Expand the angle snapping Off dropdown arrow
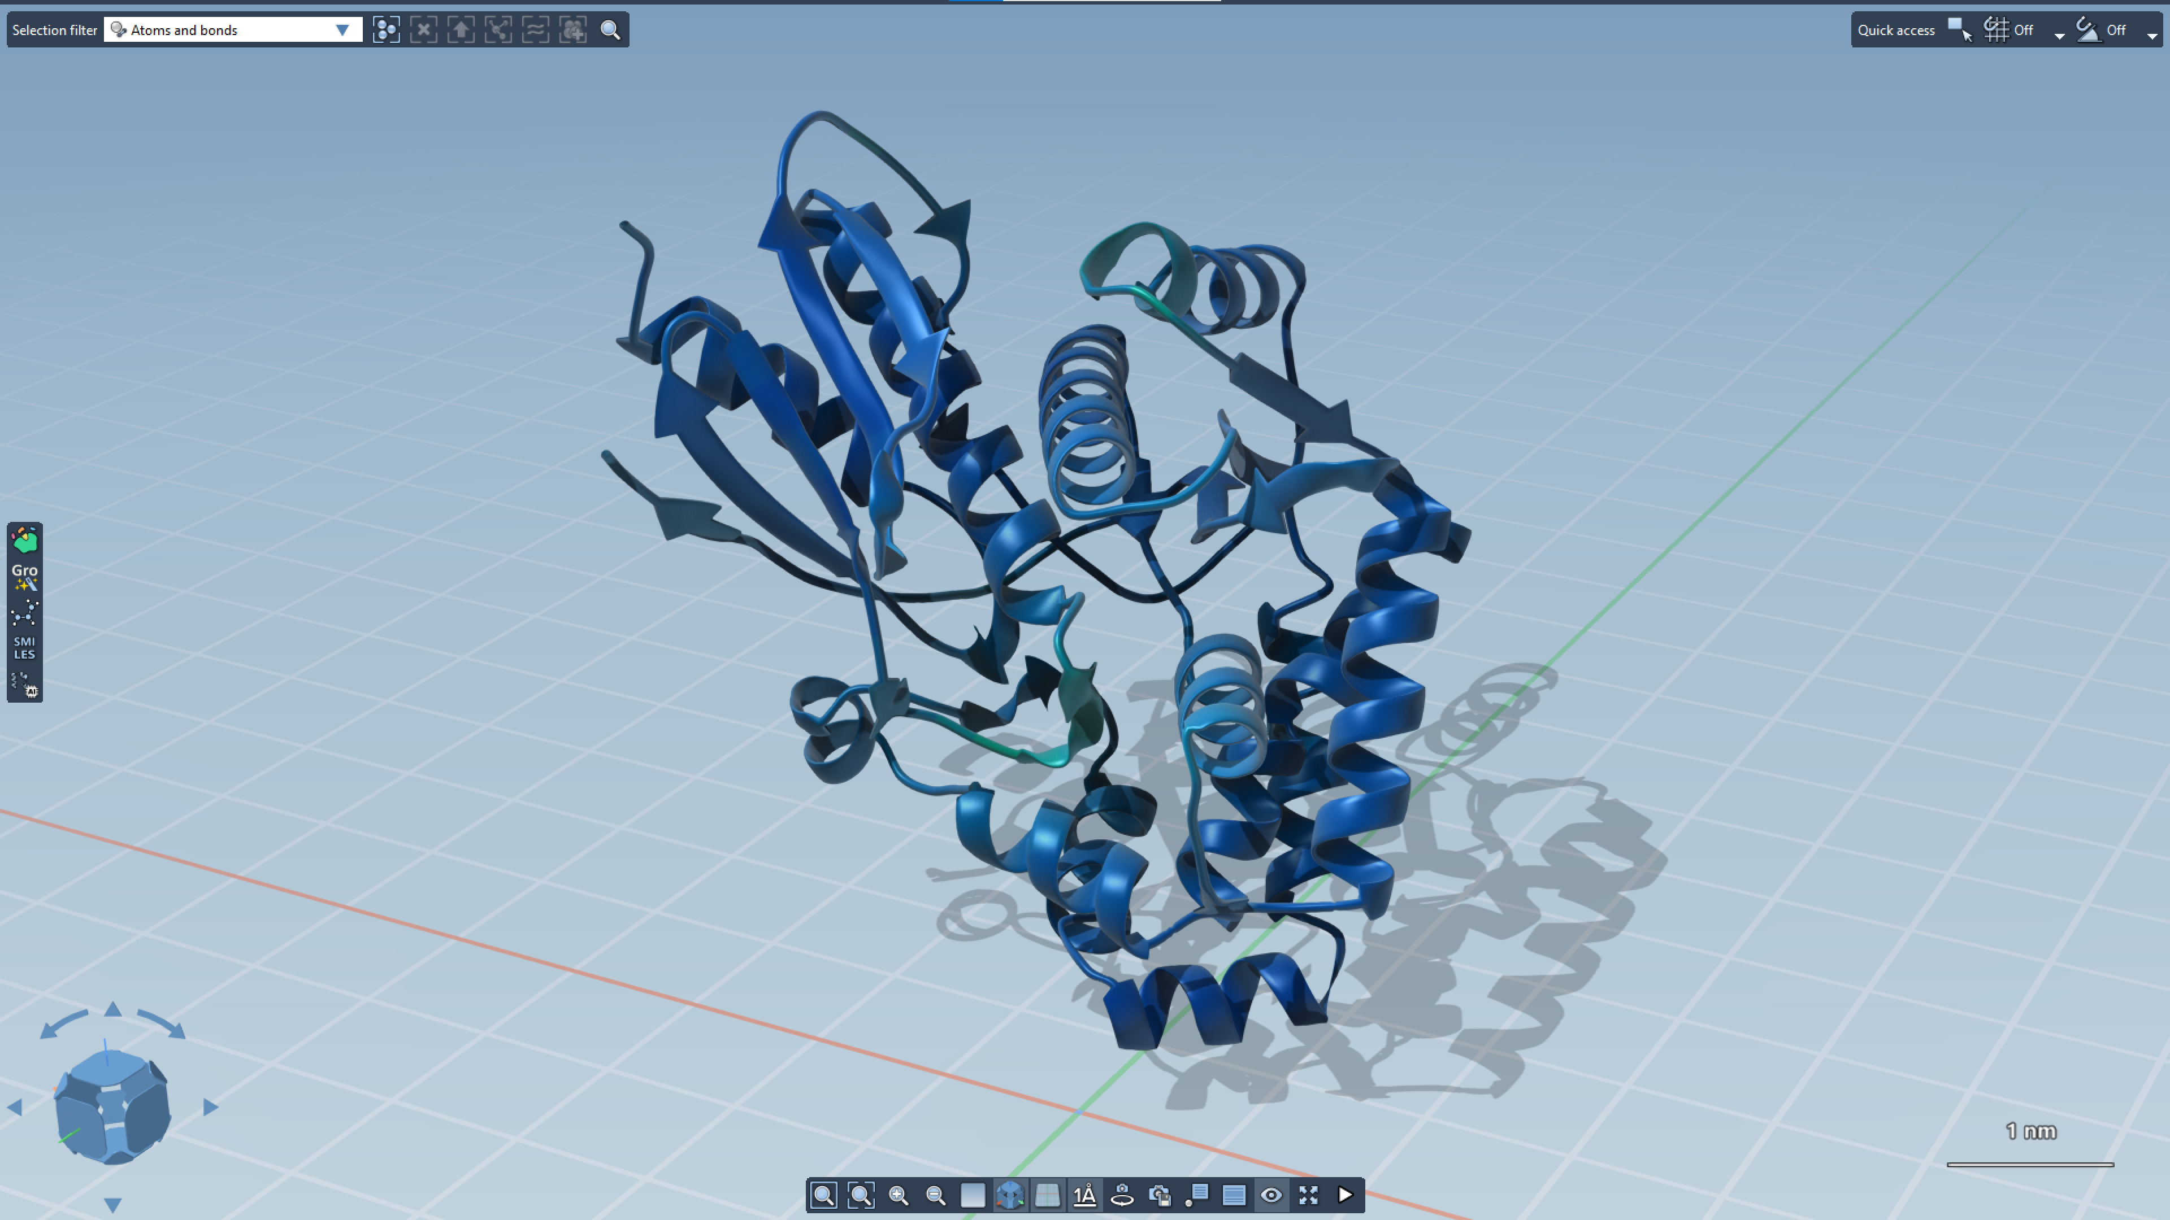The height and width of the screenshot is (1220, 2170). (x=2152, y=36)
